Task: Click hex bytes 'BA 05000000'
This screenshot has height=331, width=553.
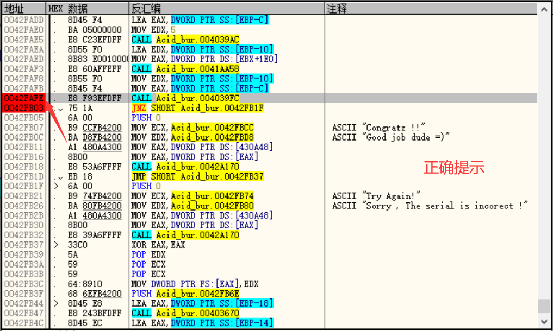Action: 95,30
